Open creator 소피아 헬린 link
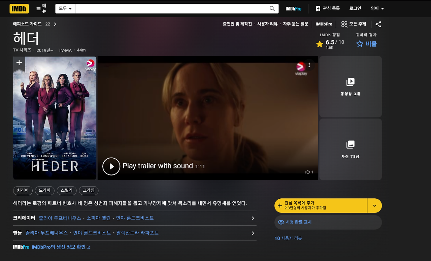Screen dimensions: 431x261 99,218
